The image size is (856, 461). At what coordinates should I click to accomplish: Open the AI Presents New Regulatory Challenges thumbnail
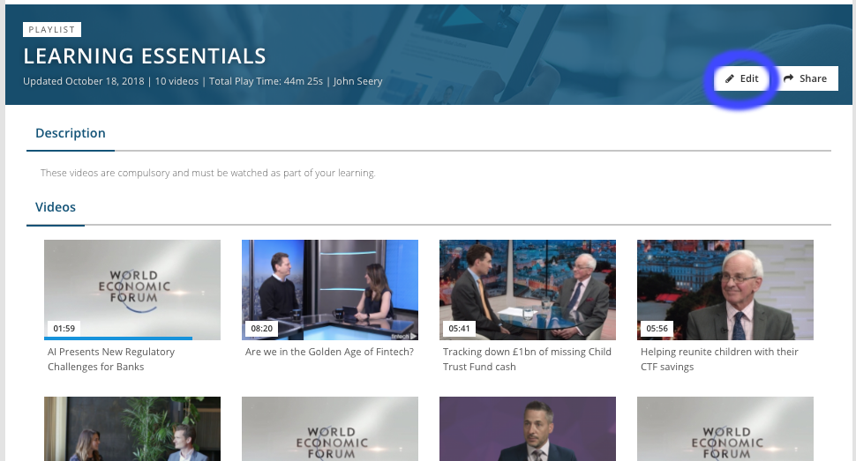click(132, 290)
